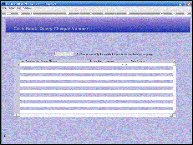Open the Submit menu
This screenshot has width=193, height=145.
pos(11,8)
